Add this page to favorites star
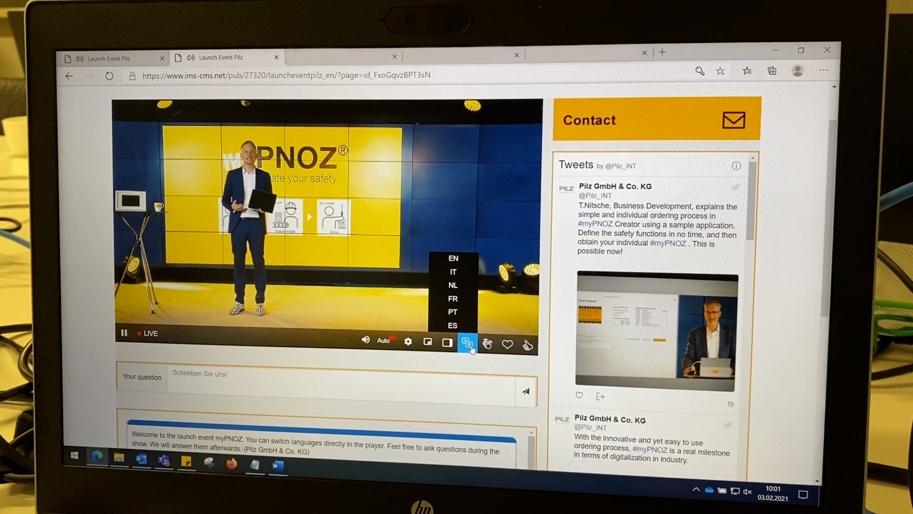The width and height of the screenshot is (913, 514). tap(720, 71)
